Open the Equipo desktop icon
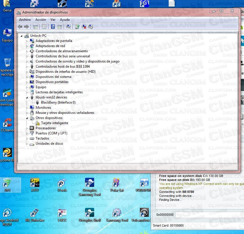The image size is (244, 234). click(7, 35)
